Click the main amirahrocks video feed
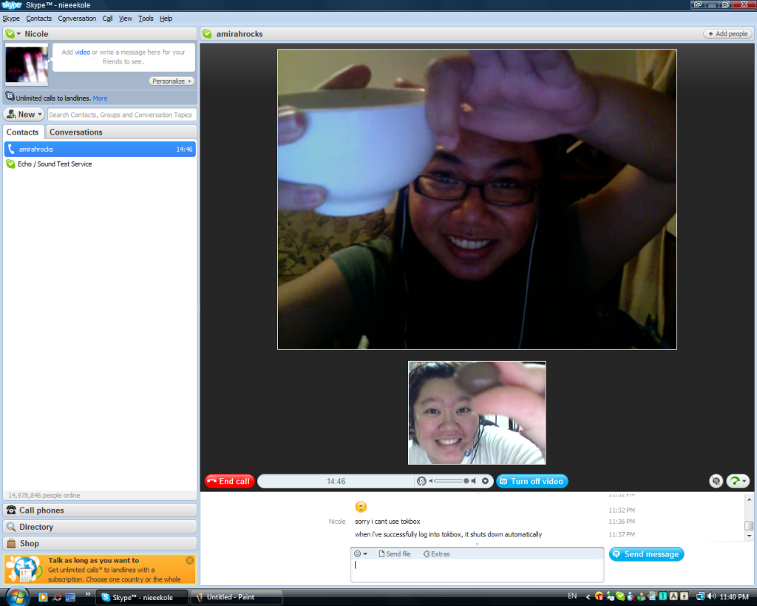This screenshot has height=606, width=757. pos(477,199)
